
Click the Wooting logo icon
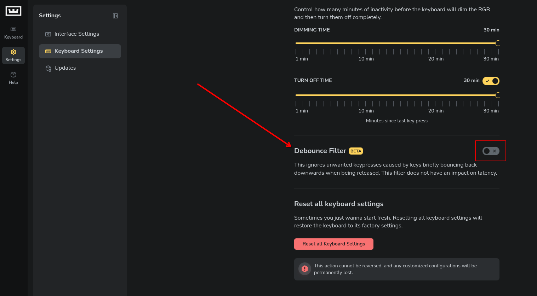click(x=13, y=11)
